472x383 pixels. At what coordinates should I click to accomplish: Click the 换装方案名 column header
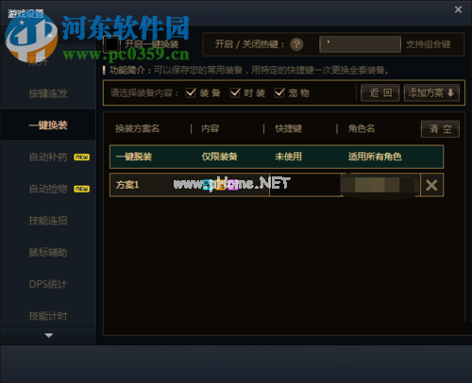tap(138, 128)
